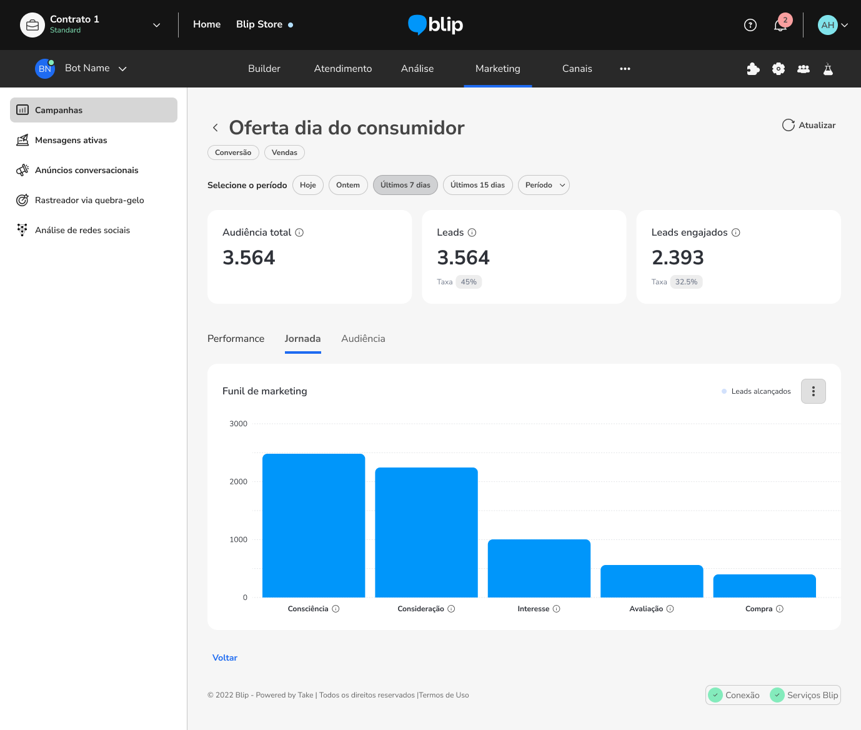Click the Voltar link
The width and height of the screenshot is (861, 730).
225,657
